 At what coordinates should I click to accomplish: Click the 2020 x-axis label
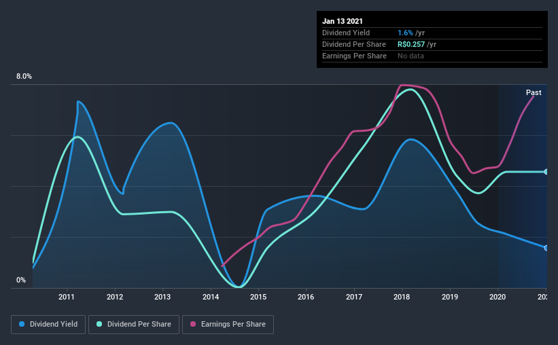[498, 297]
